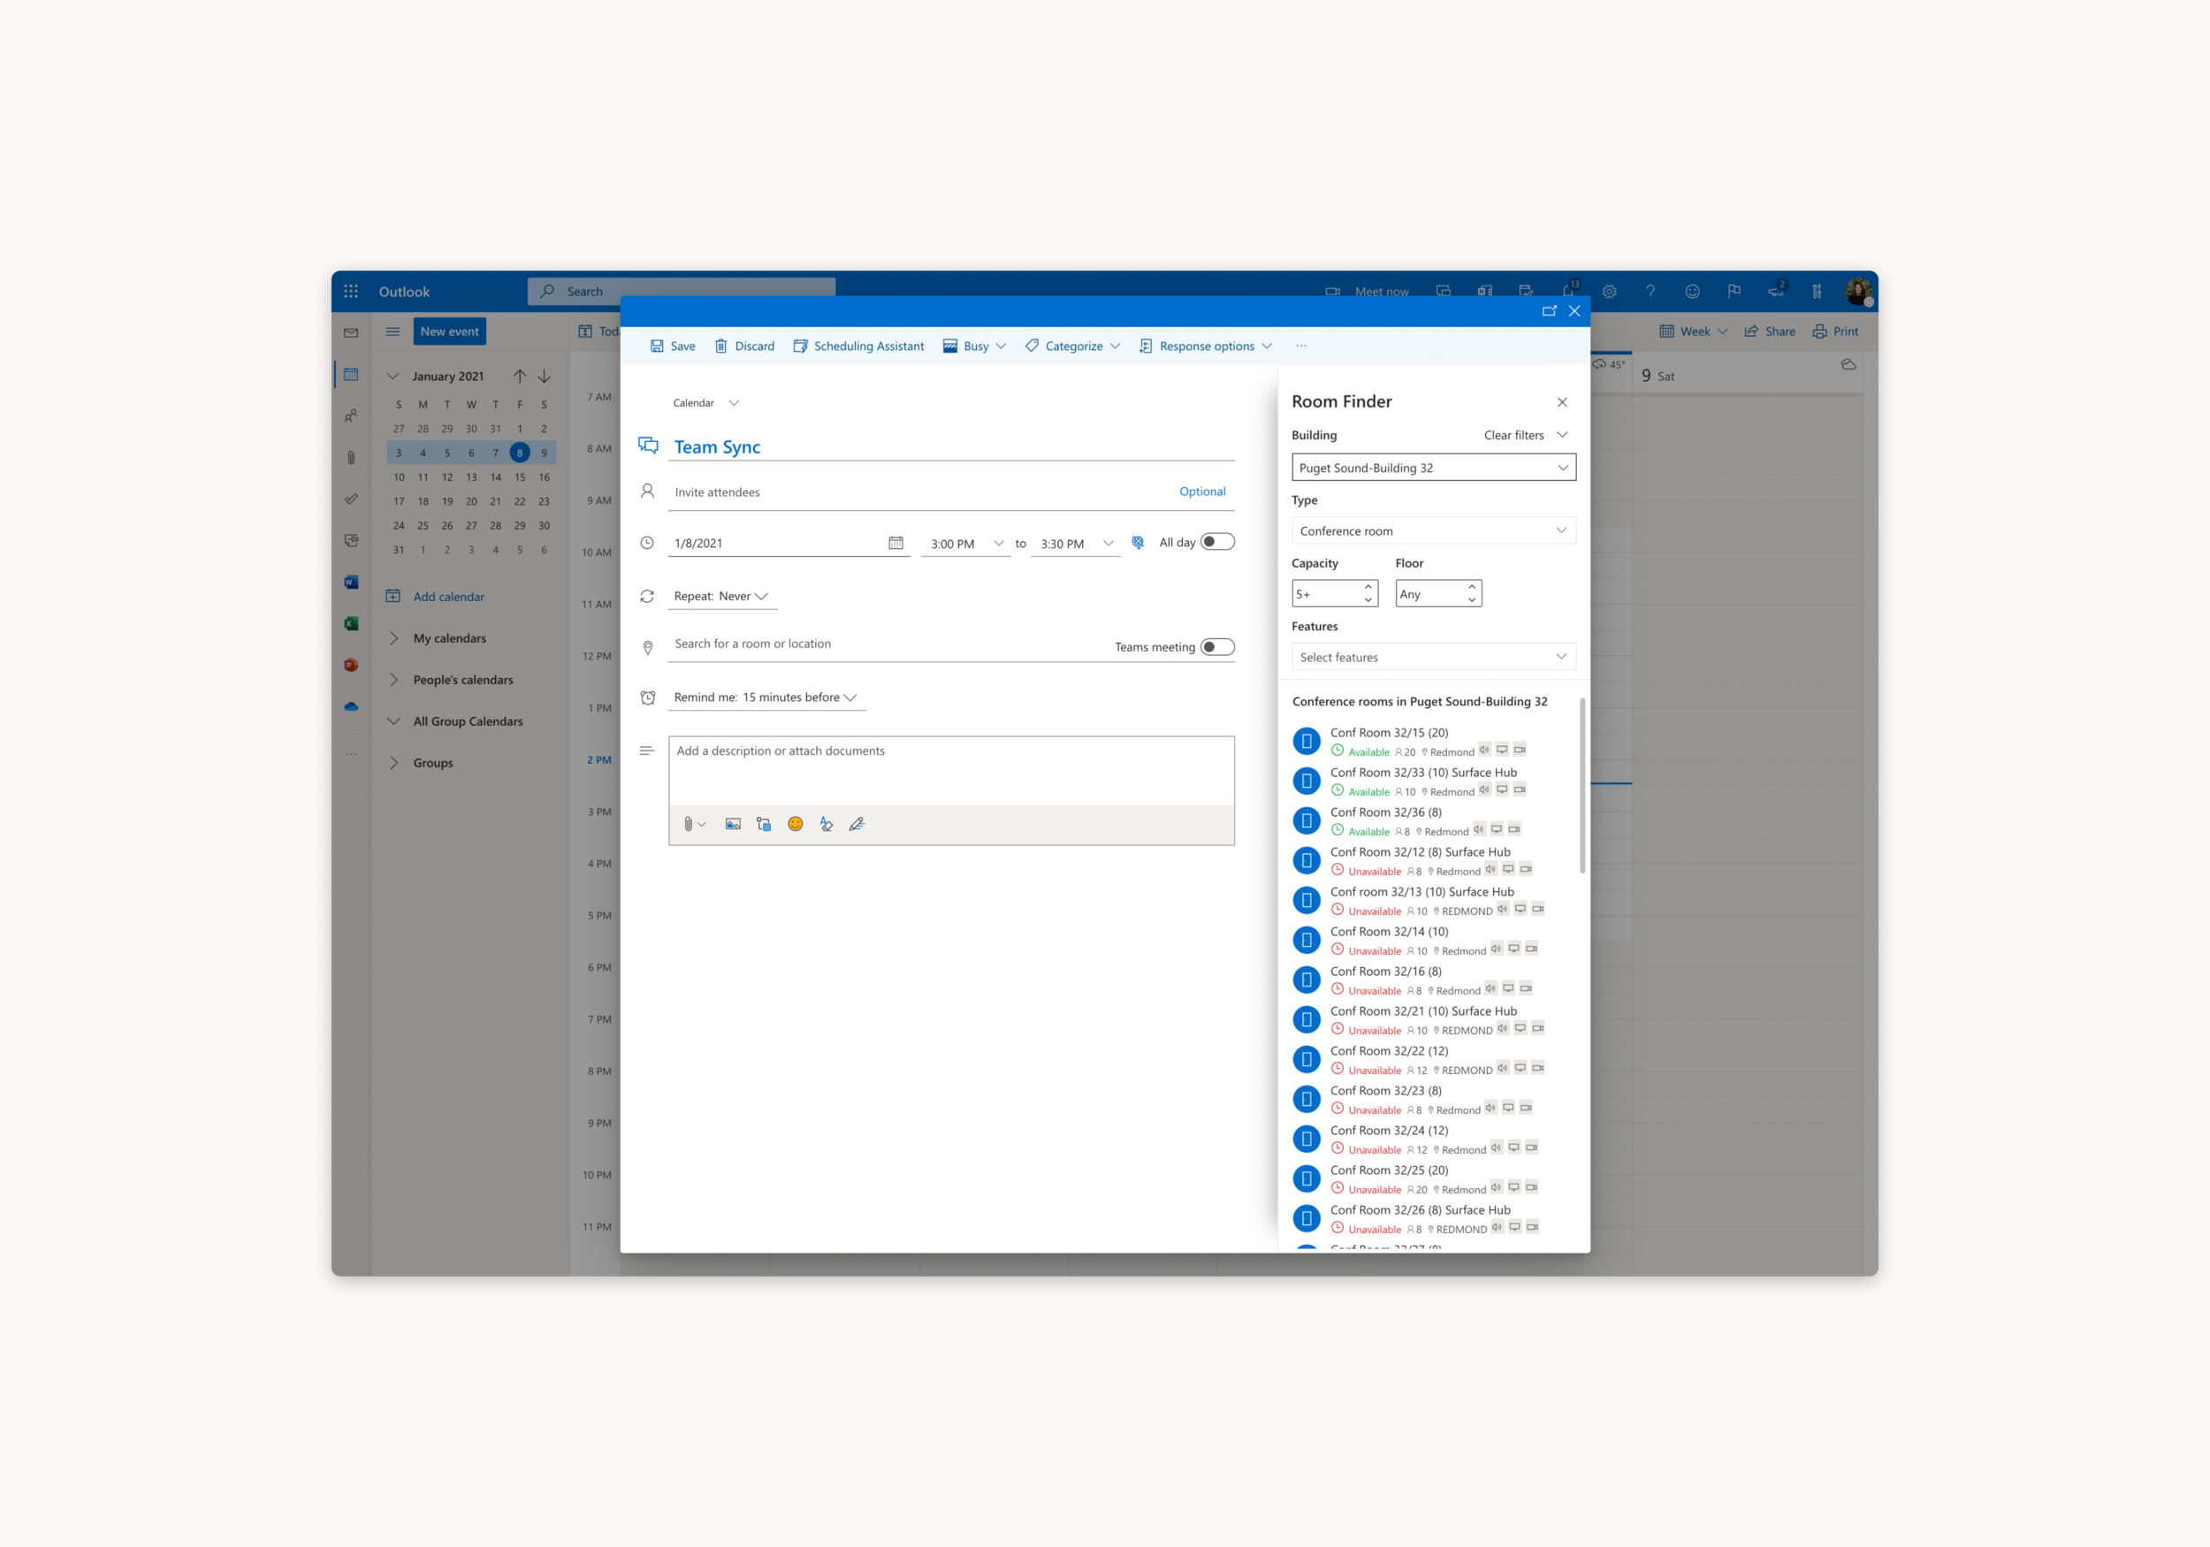This screenshot has height=1547, width=2210.
Task: Click the feedback smiley icon in header
Action: (x=1692, y=291)
